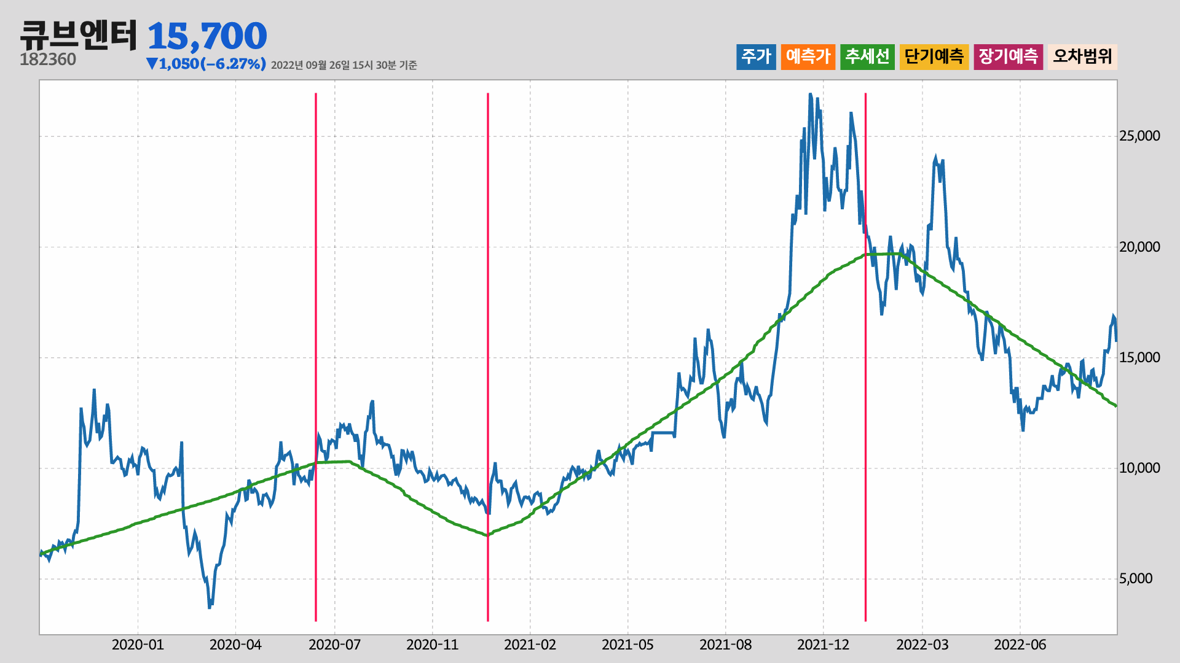This screenshot has width=1180, height=663.
Task: Click the green 추세선 legend label
Action: (x=867, y=56)
